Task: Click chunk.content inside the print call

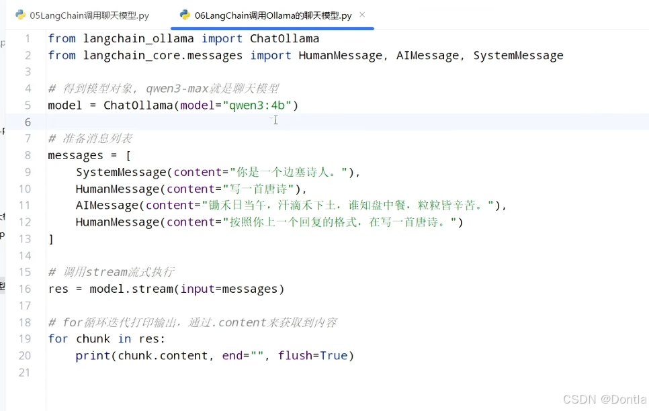Action: click(x=163, y=355)
